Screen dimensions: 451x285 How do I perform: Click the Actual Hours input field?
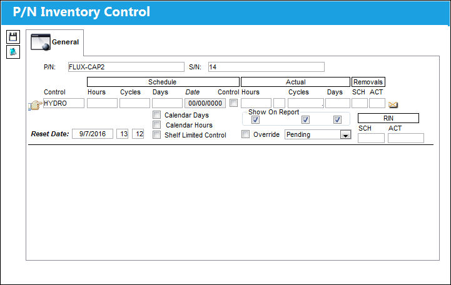coord(256,103)
